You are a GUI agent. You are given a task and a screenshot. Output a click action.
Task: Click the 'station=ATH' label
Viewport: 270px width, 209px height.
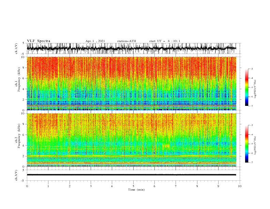(126, 41)
